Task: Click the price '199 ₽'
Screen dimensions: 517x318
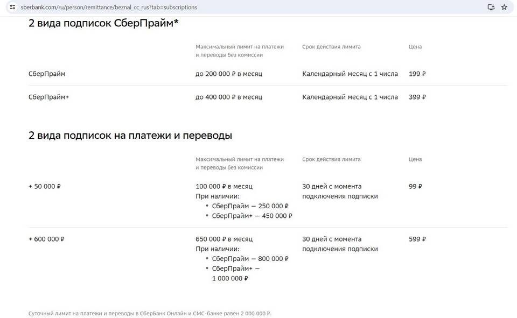Action: pyautogui.click(x=417, y=74)
